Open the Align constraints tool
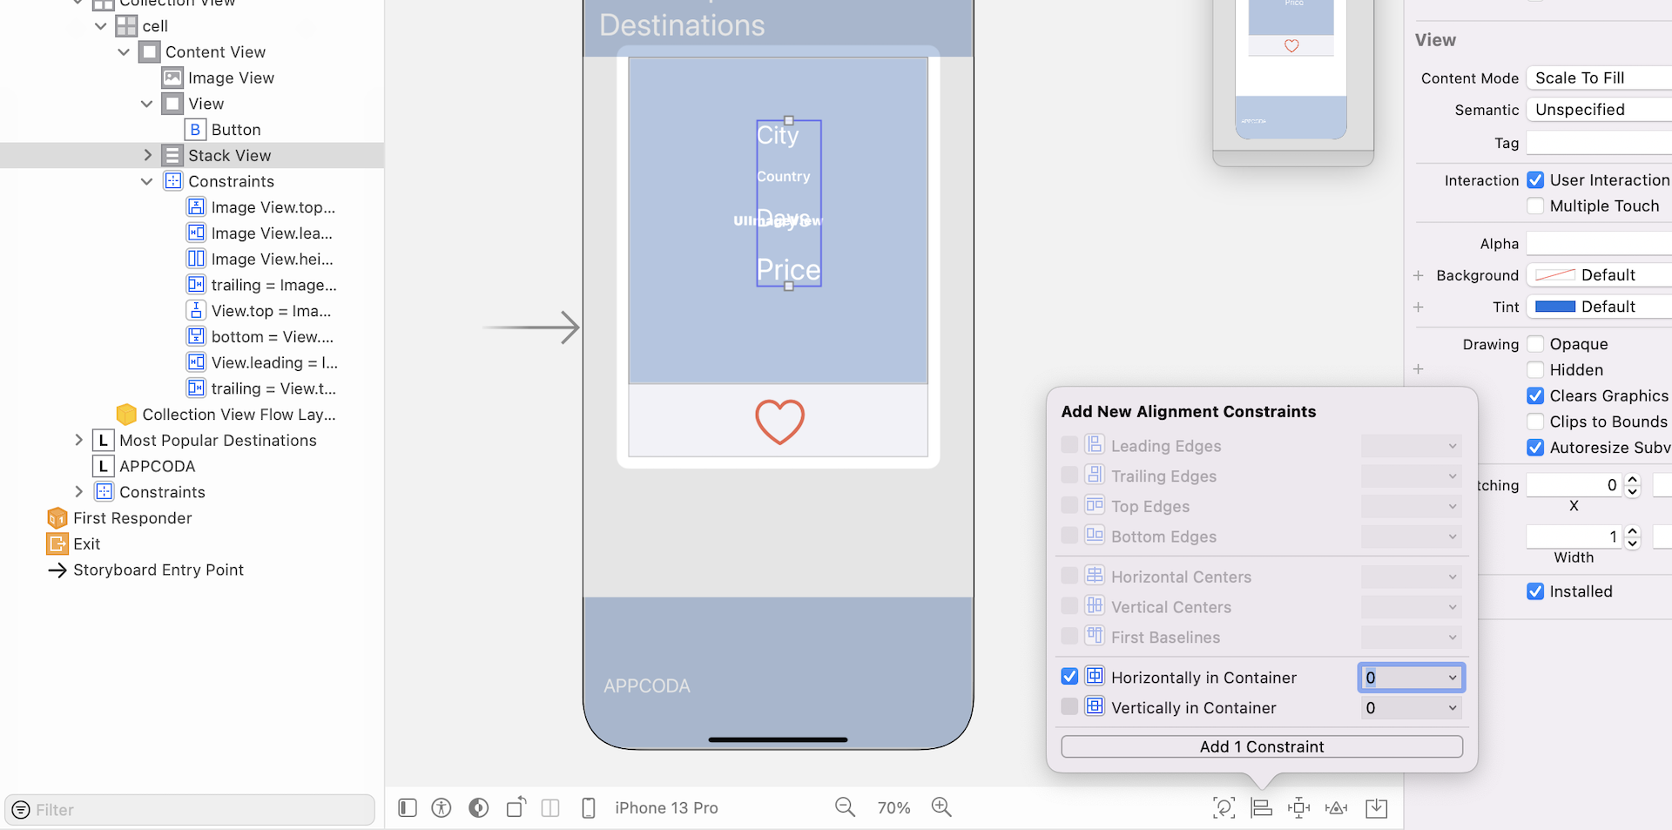The image size is (1672, 830). click(x=1261, y=808)
